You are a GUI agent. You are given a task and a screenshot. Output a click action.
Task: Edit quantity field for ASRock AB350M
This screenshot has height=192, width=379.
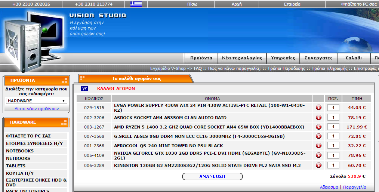point(333,118)
